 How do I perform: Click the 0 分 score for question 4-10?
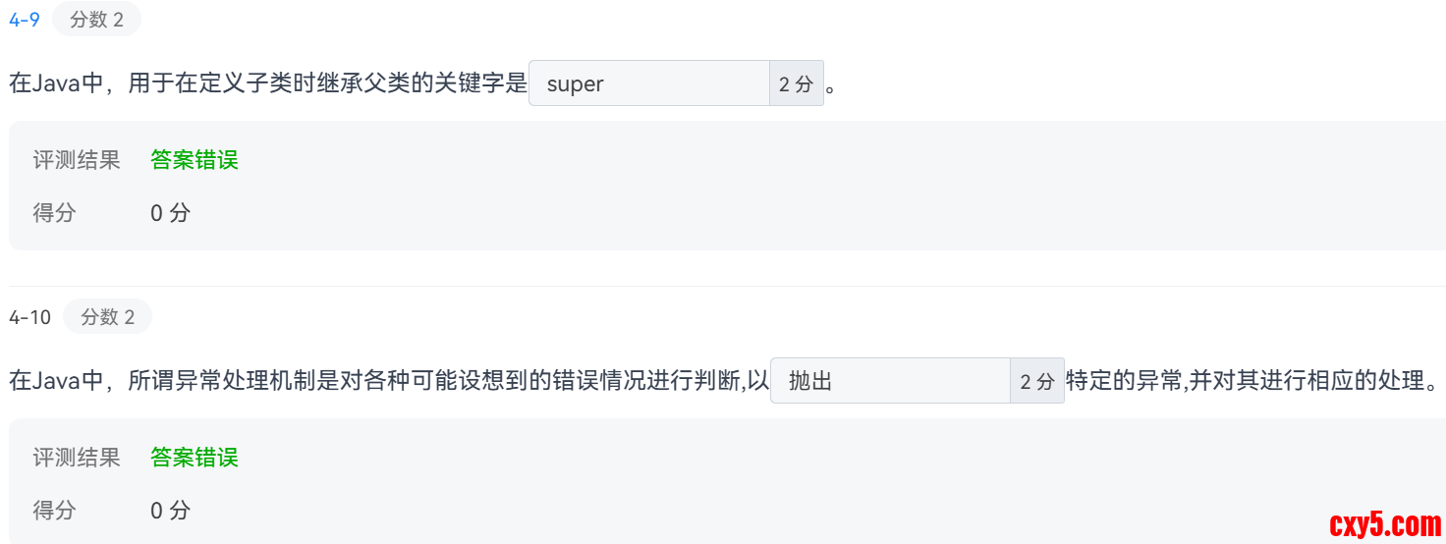click(x=170, y=511)
